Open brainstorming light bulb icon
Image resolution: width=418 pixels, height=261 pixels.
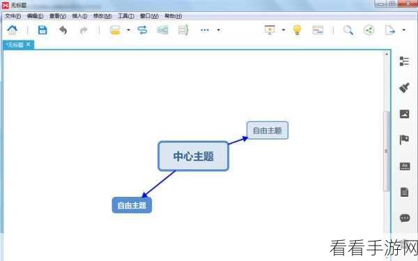(x=297, y=30)
